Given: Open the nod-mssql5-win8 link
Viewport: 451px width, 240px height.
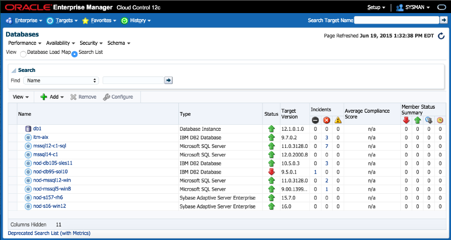Looking at the screenshot, I should click(52, 189).
